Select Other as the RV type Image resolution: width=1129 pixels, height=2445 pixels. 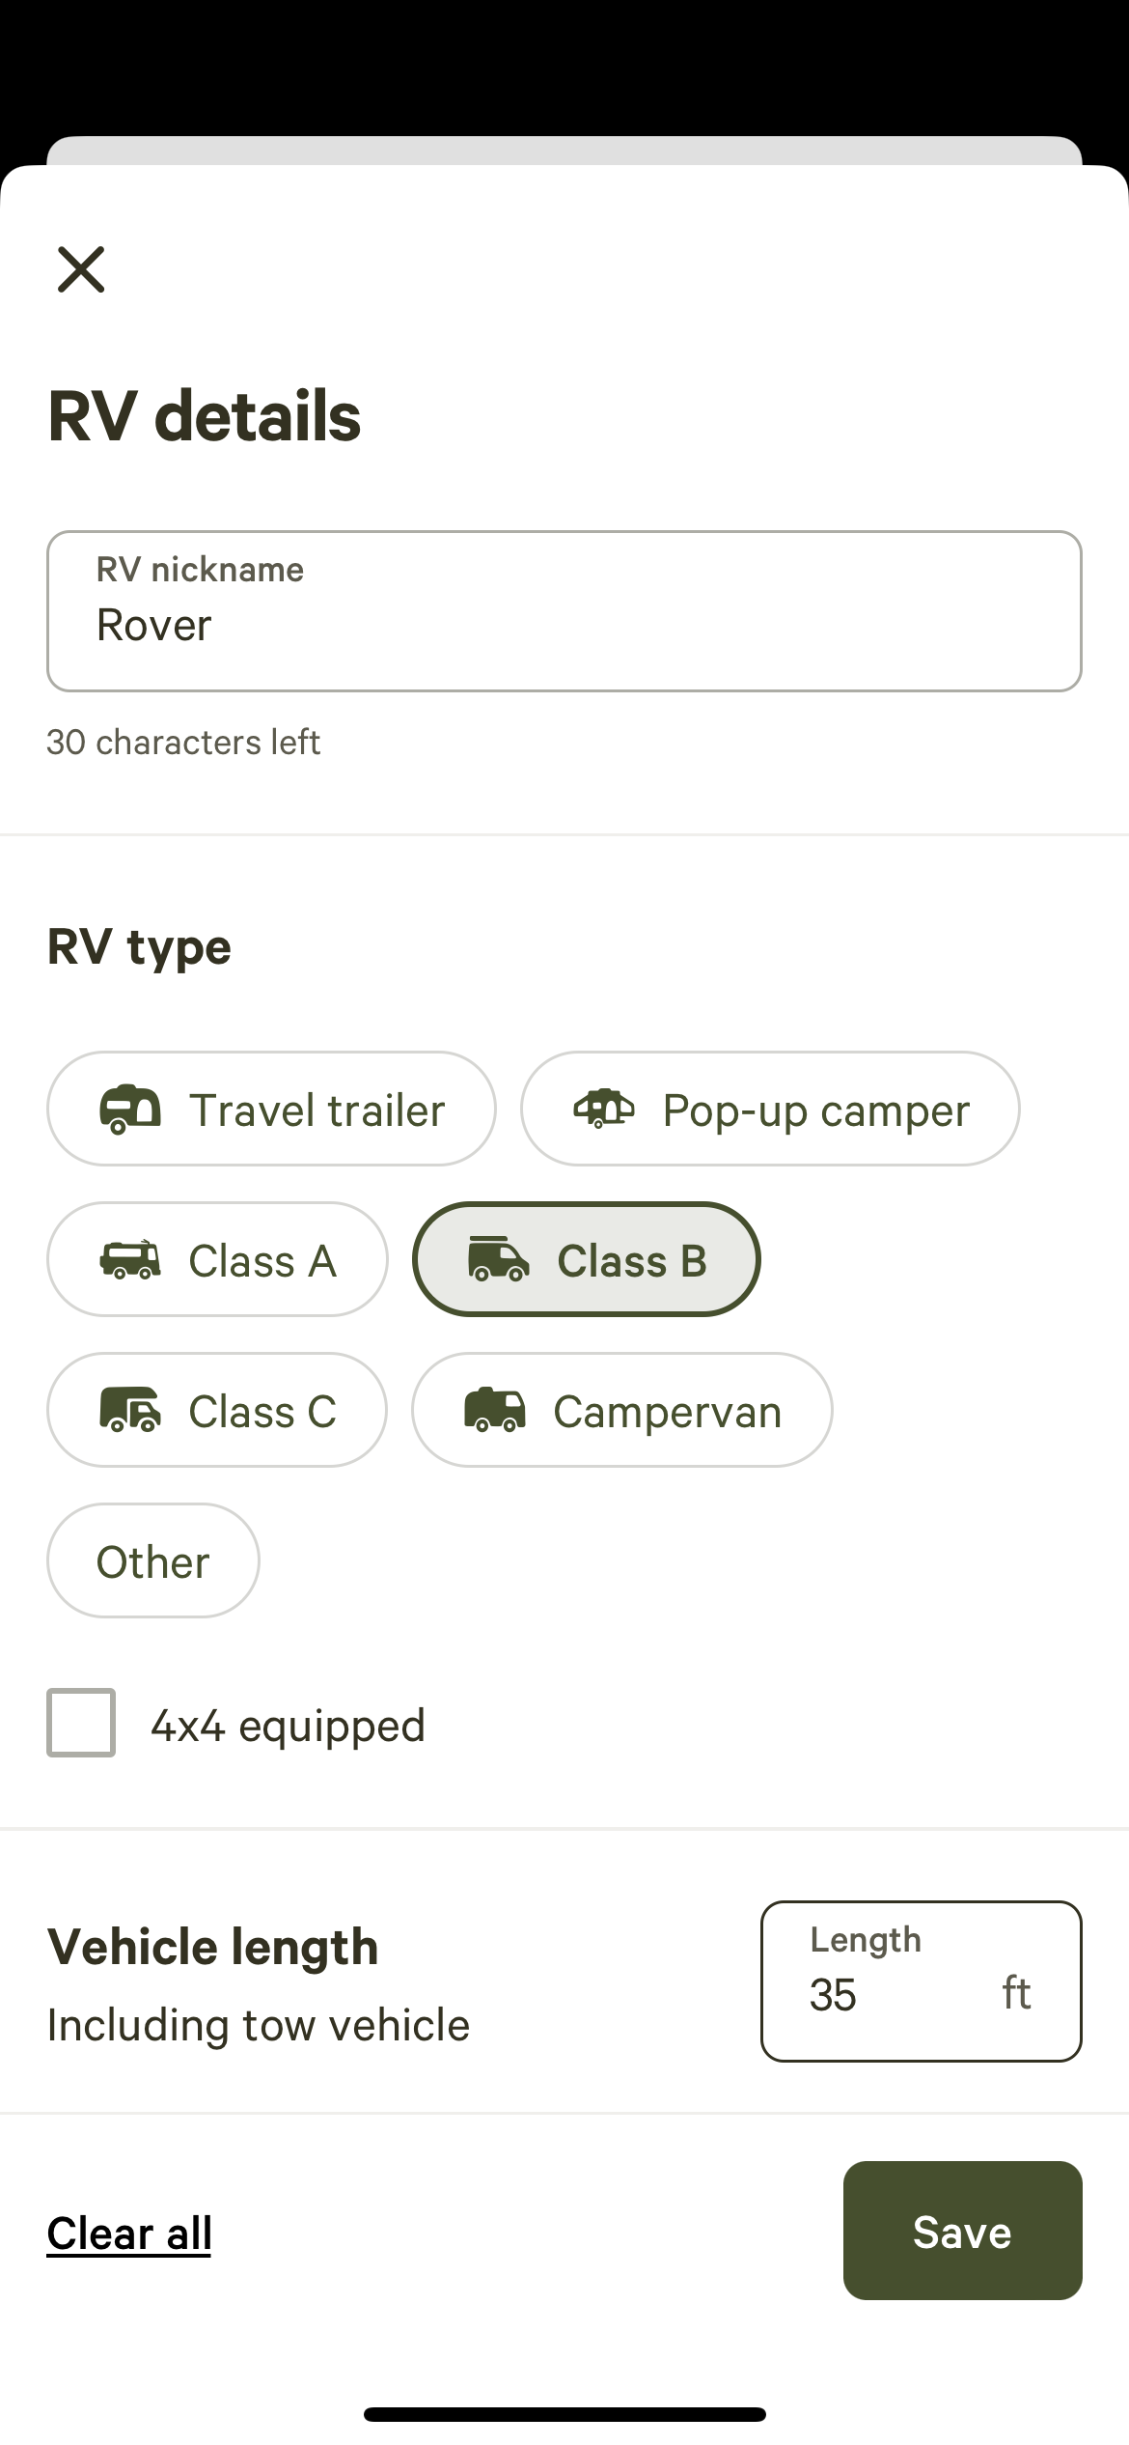click(153, 1560)
